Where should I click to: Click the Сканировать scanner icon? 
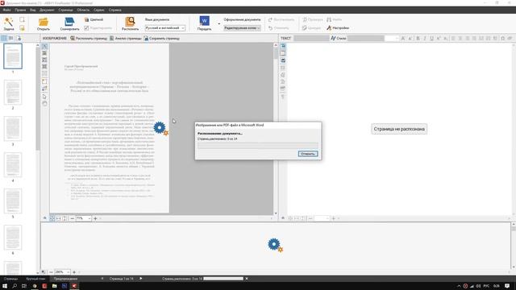pyautogui.click(x=69, y=22)
